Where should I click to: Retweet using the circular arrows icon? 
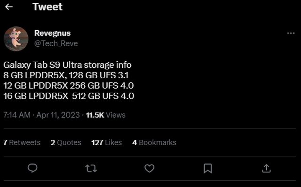pos(91,168)
